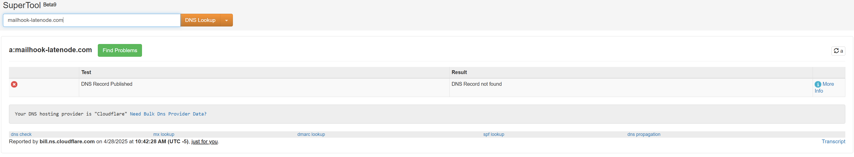
Task: Click the DNS Lookup button
Action: [200, 20]
